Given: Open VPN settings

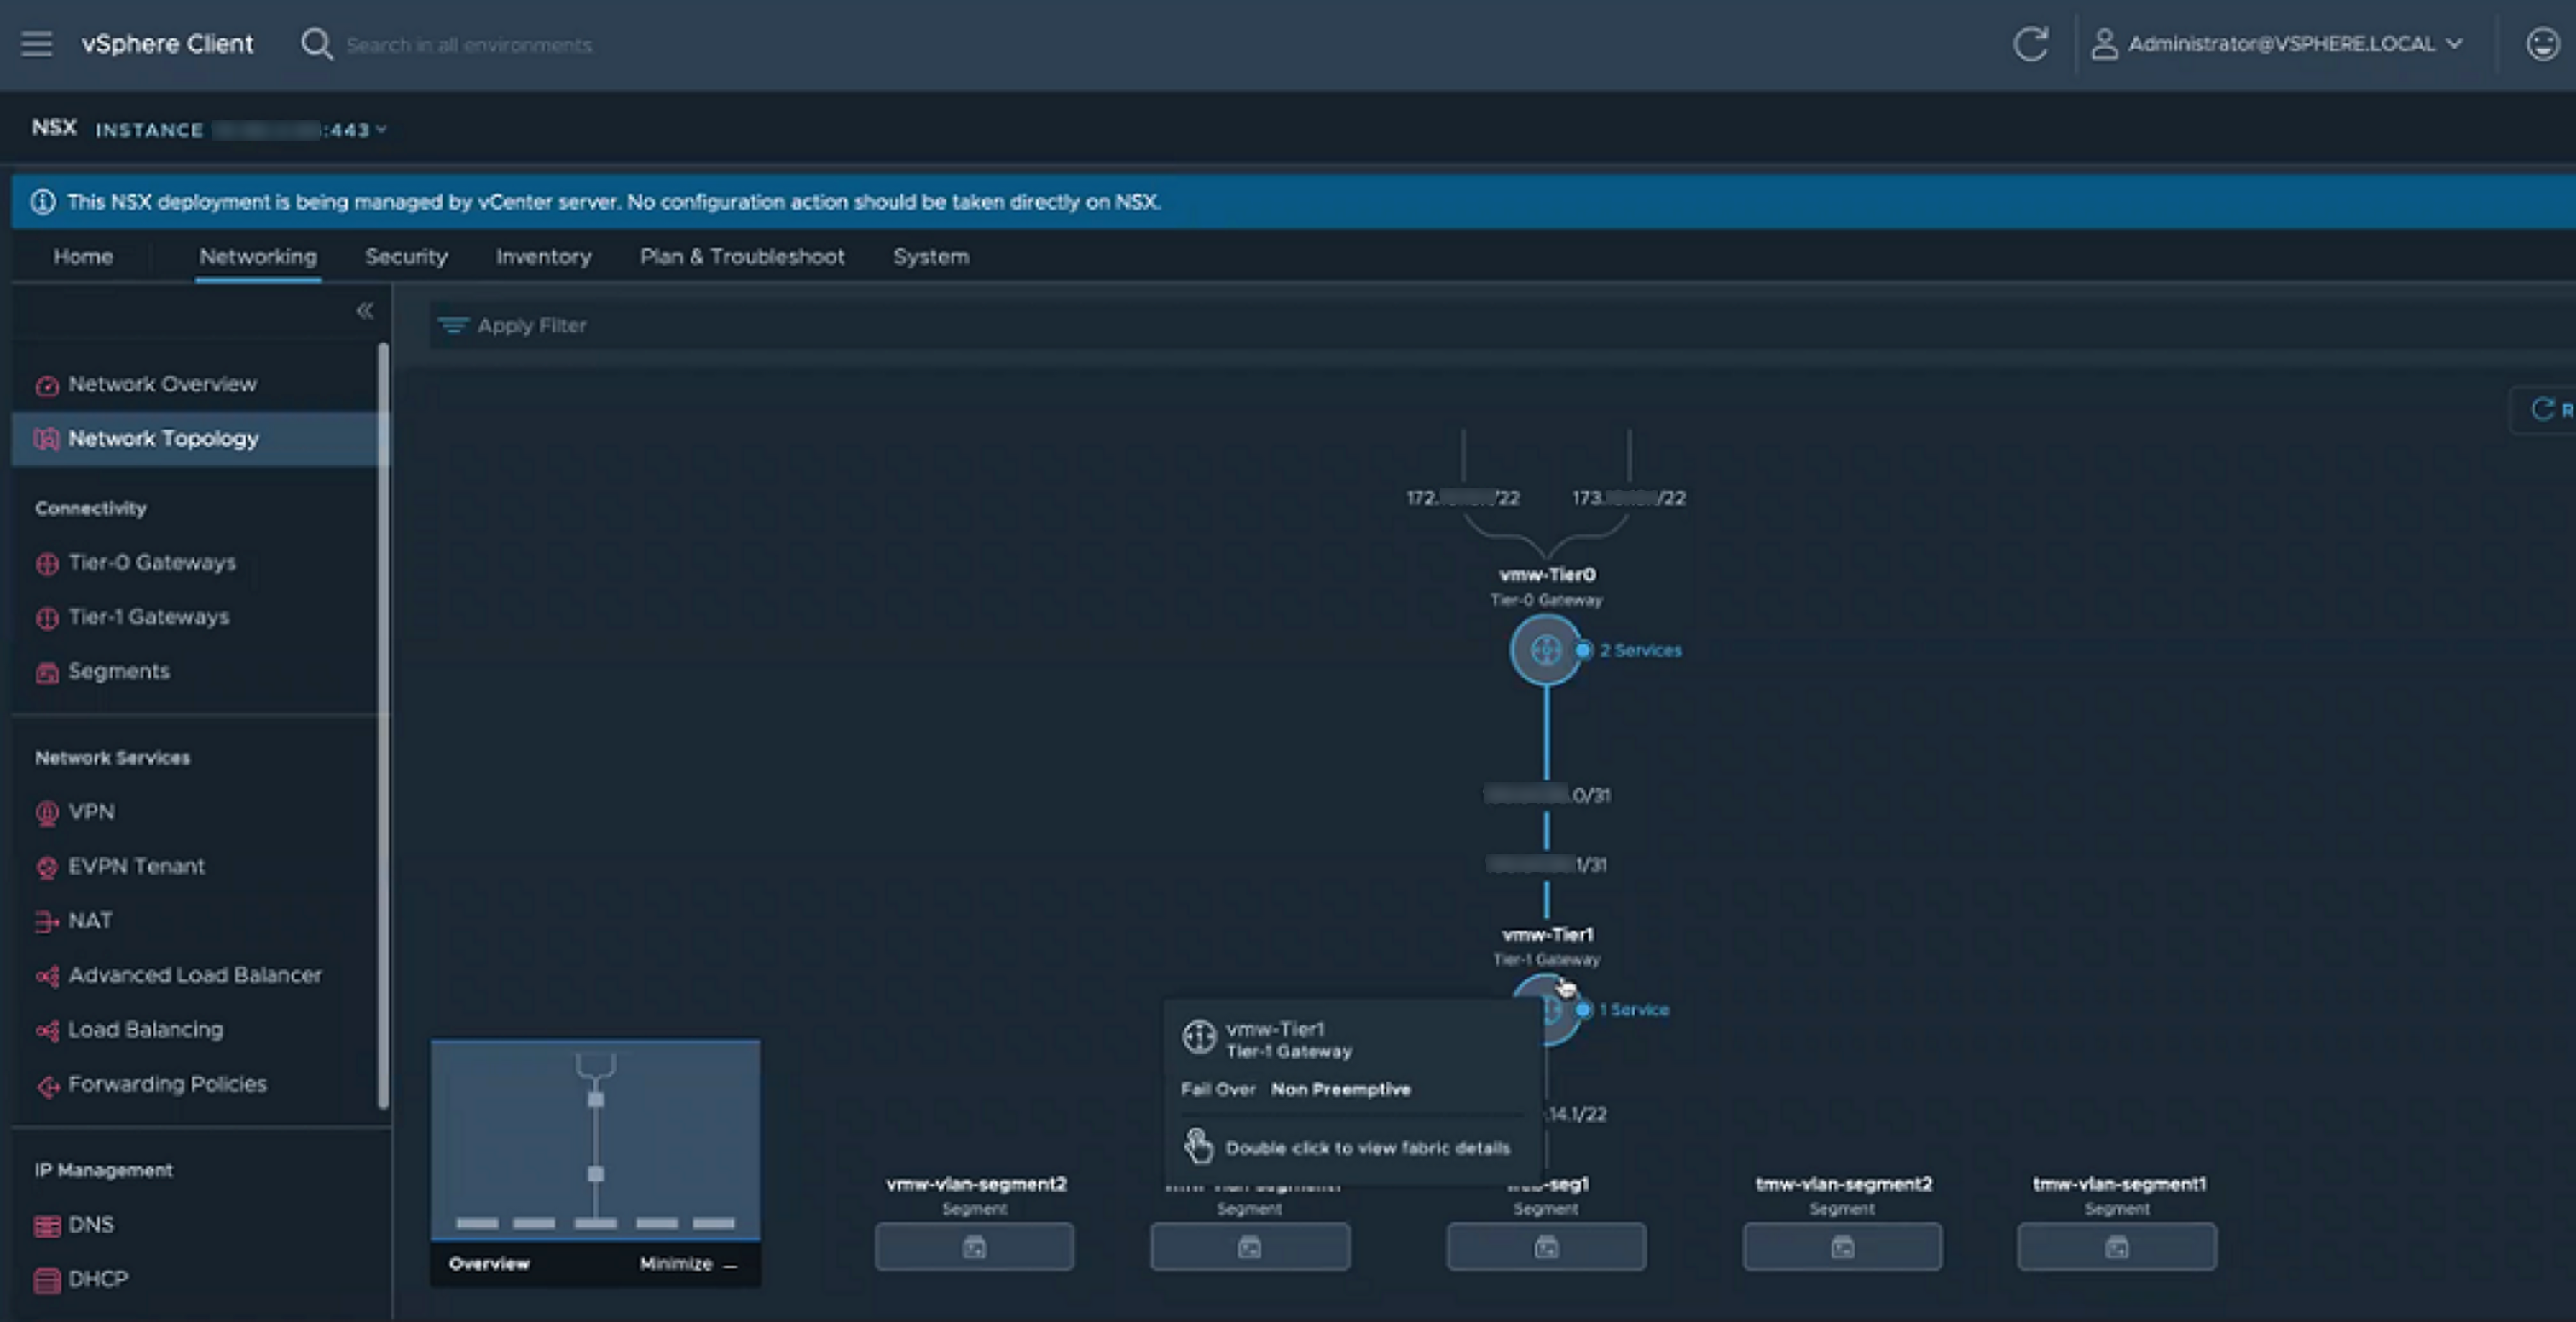Looking at the screenshot, I should (x=91, y=812).
